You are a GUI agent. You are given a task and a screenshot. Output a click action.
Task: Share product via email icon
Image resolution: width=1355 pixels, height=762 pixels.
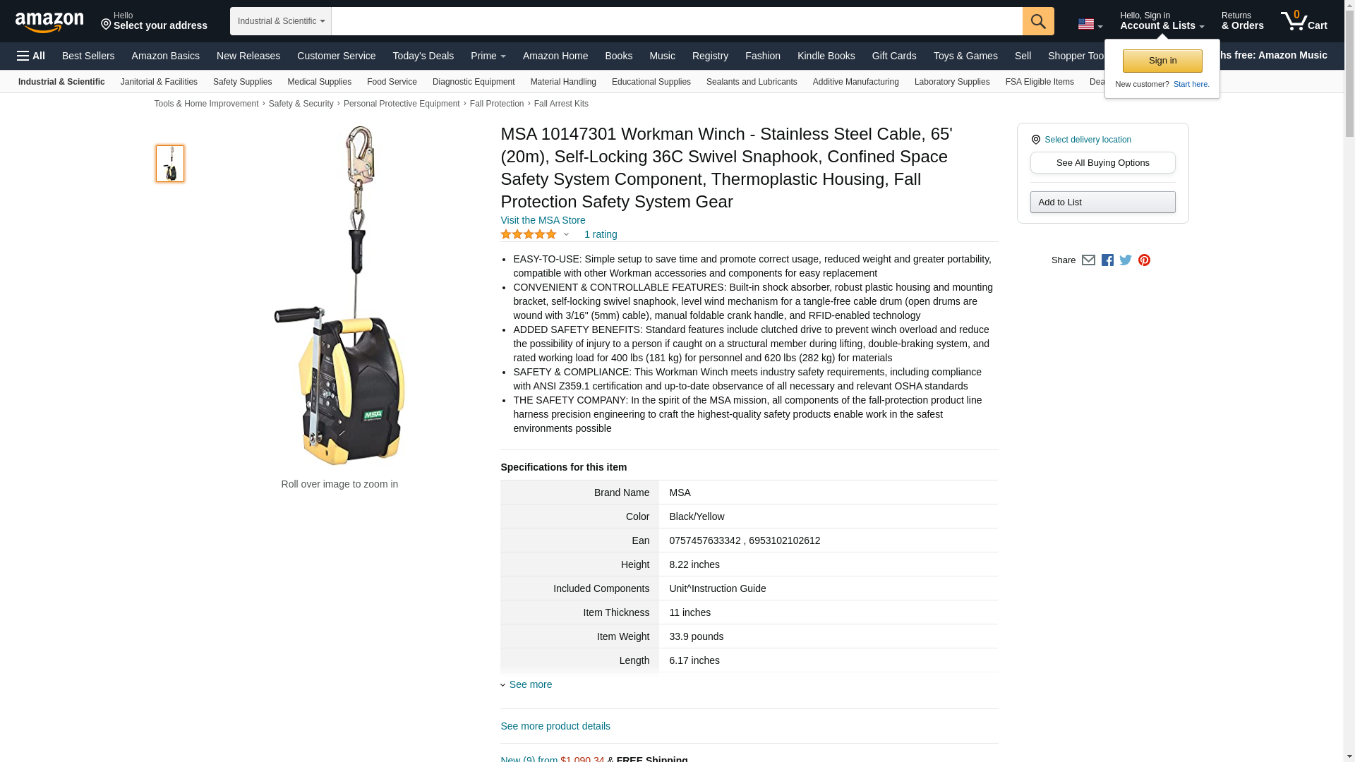pos(1088,260)
